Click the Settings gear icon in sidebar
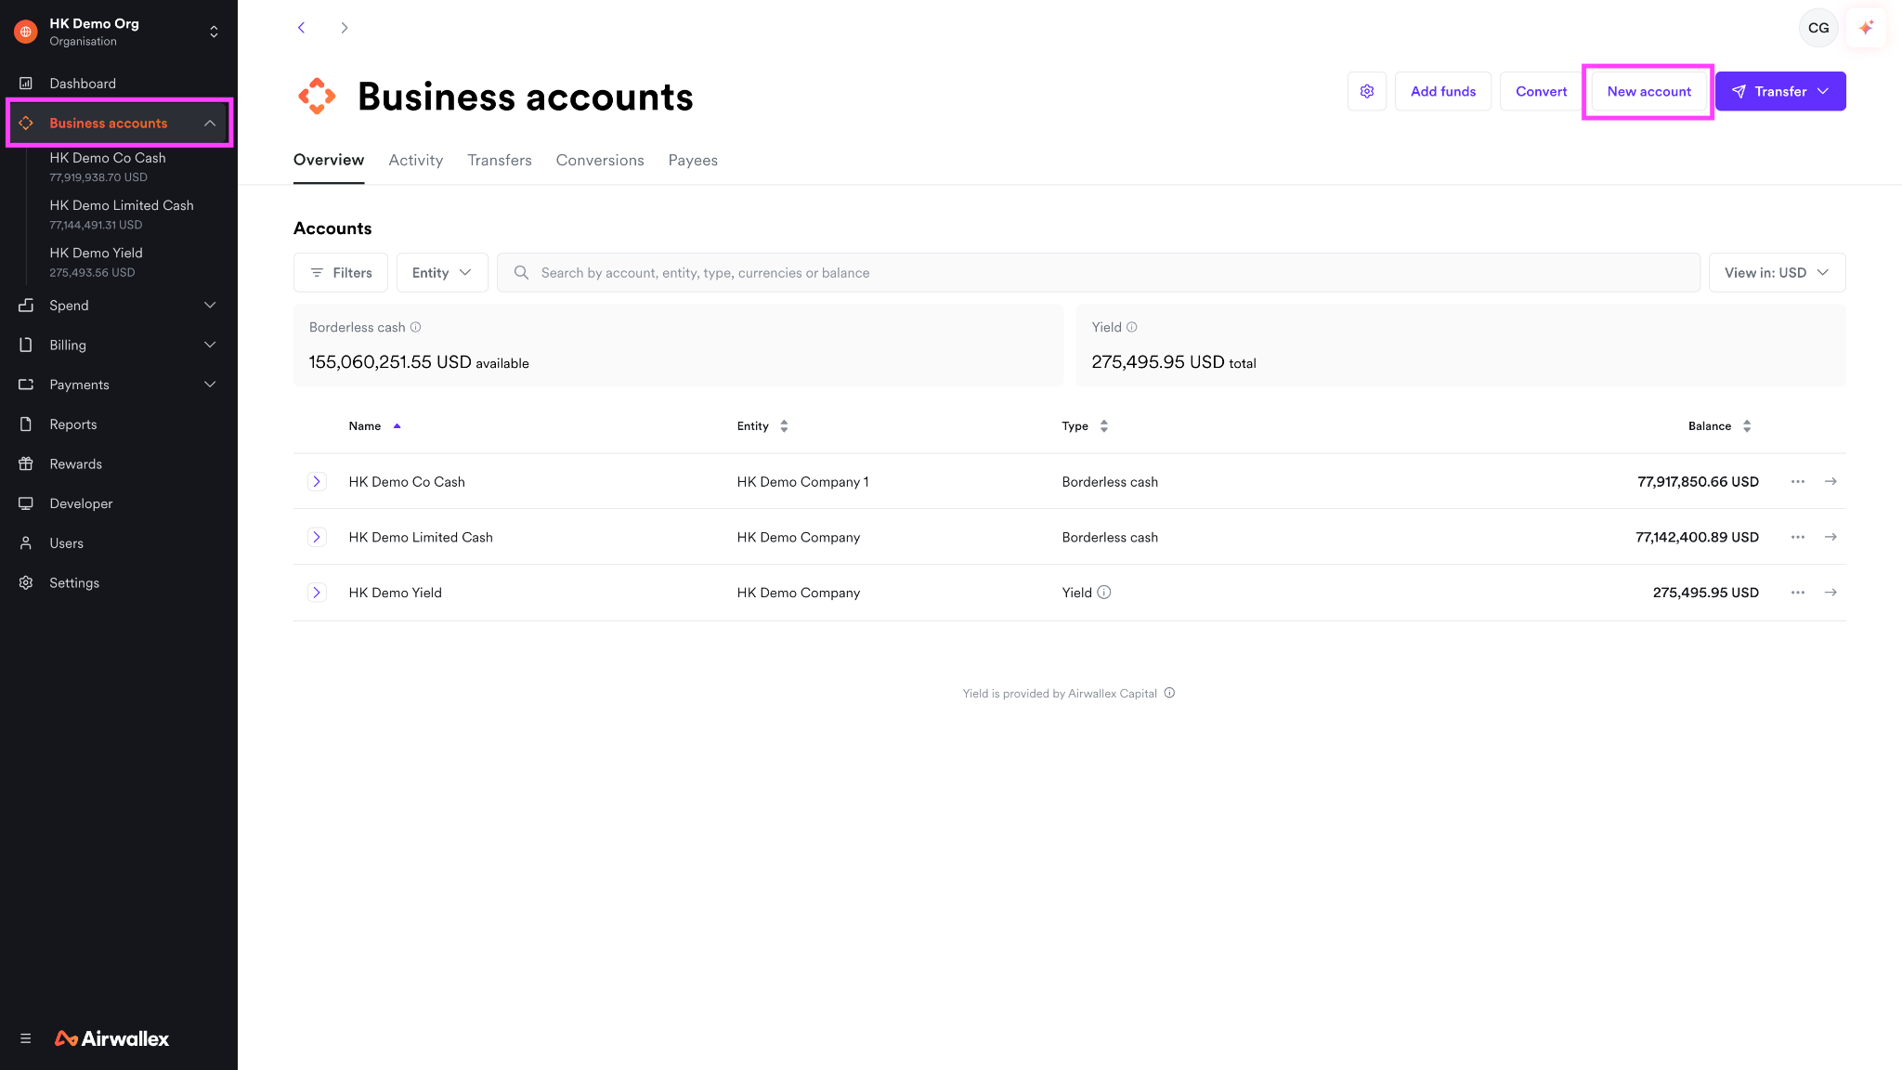This screenshot has width=1902, height=1070. [26, 583]
